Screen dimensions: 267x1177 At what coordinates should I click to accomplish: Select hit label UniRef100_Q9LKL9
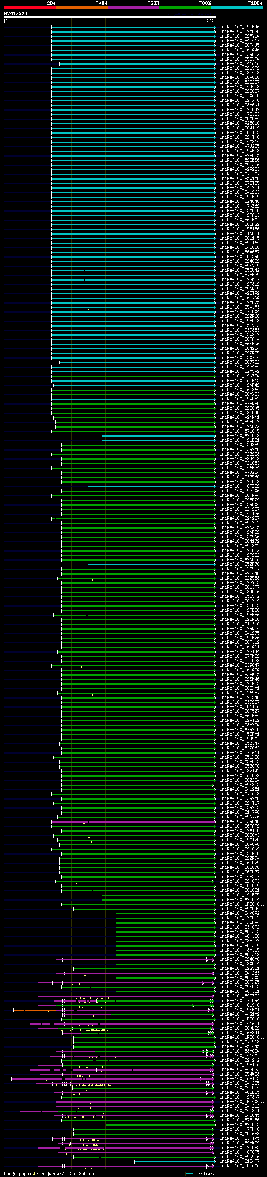point(239,197)
